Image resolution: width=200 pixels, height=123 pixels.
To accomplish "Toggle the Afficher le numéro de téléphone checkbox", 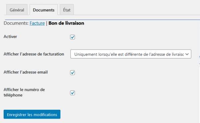I will point(72,93).
